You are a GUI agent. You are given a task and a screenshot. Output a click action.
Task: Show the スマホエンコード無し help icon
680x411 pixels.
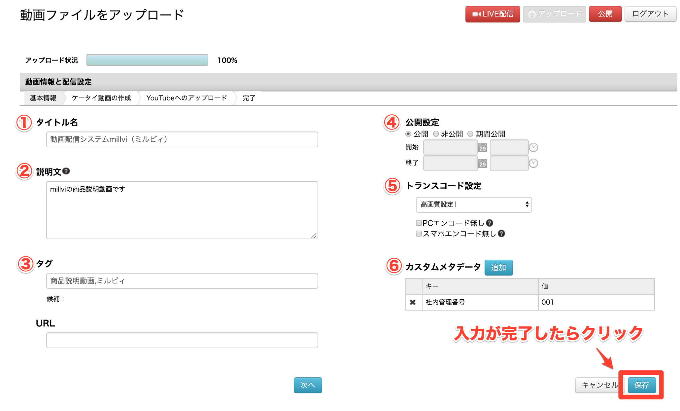pyautogui.click(x=501, y=234)
